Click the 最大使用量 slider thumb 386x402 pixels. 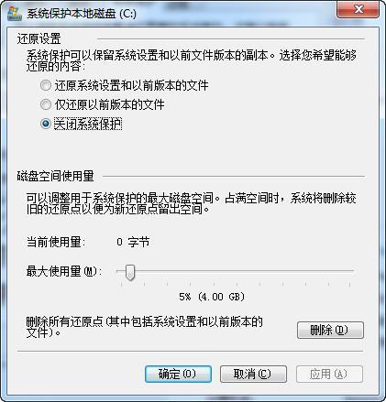[x=130, y=272]
